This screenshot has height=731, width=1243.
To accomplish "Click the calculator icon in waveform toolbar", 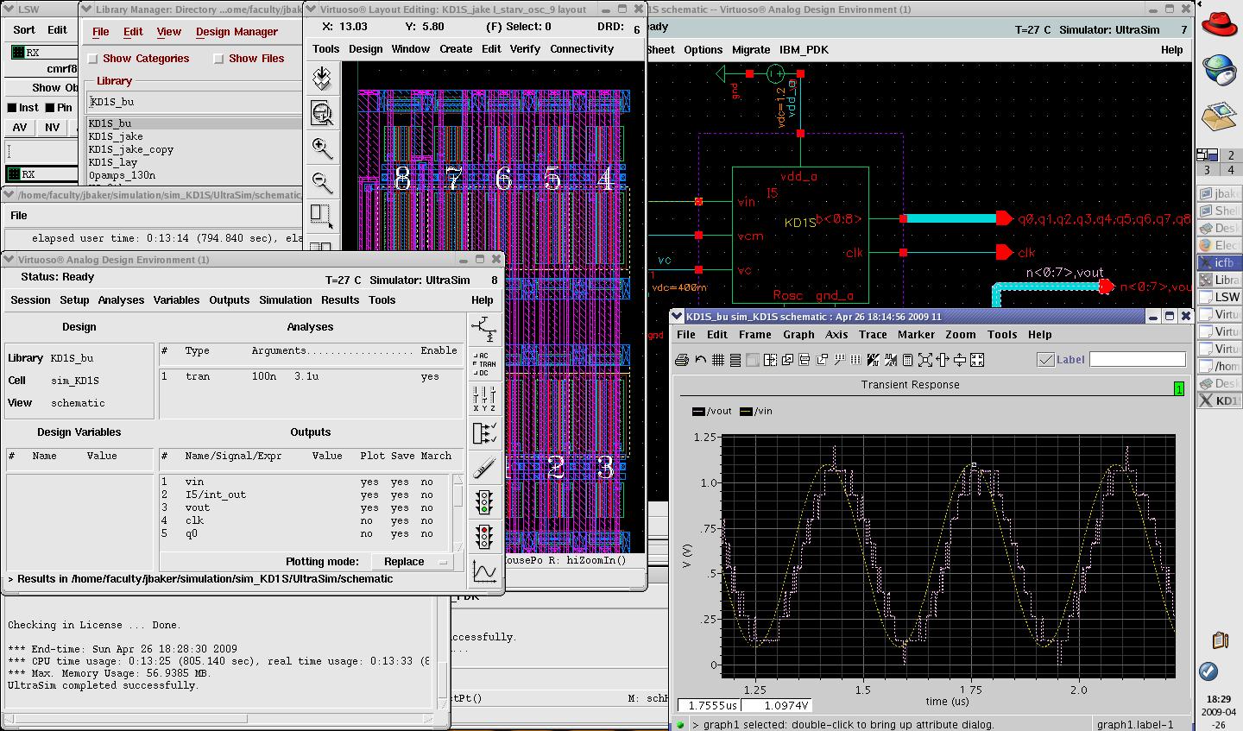I will point(907,360).
